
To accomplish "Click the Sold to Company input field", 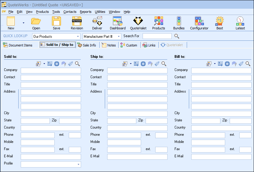I will tap(51, 71).
